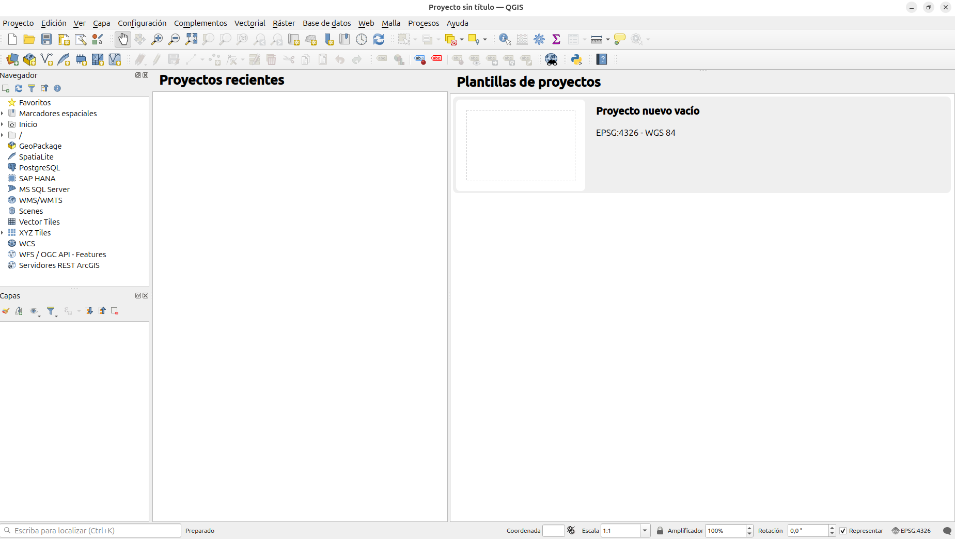
Task: Click the New Shapefile Layer icon
Action: click(x=46, y=59)
